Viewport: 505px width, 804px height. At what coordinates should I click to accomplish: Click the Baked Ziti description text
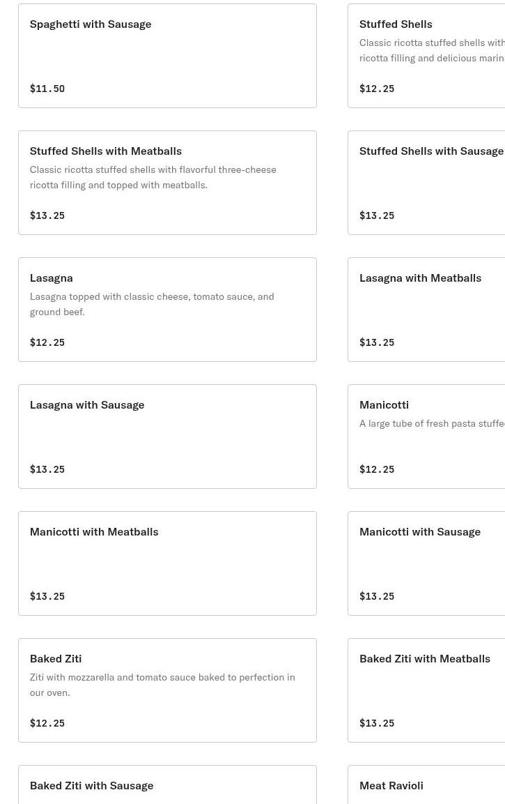pyautogui.click(x=162, y=685)
